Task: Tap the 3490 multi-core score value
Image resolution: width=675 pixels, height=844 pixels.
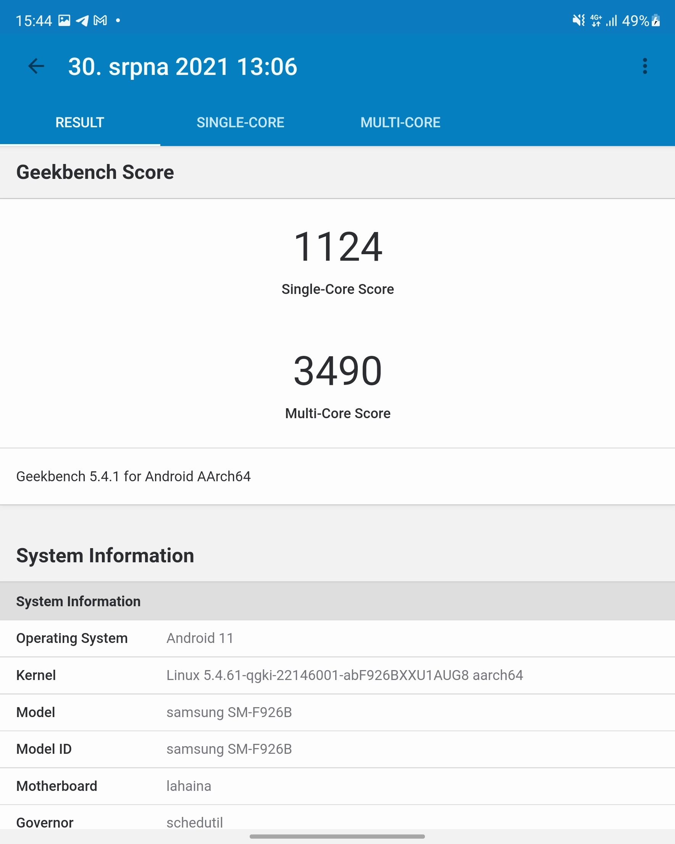Action: point(337,370)
